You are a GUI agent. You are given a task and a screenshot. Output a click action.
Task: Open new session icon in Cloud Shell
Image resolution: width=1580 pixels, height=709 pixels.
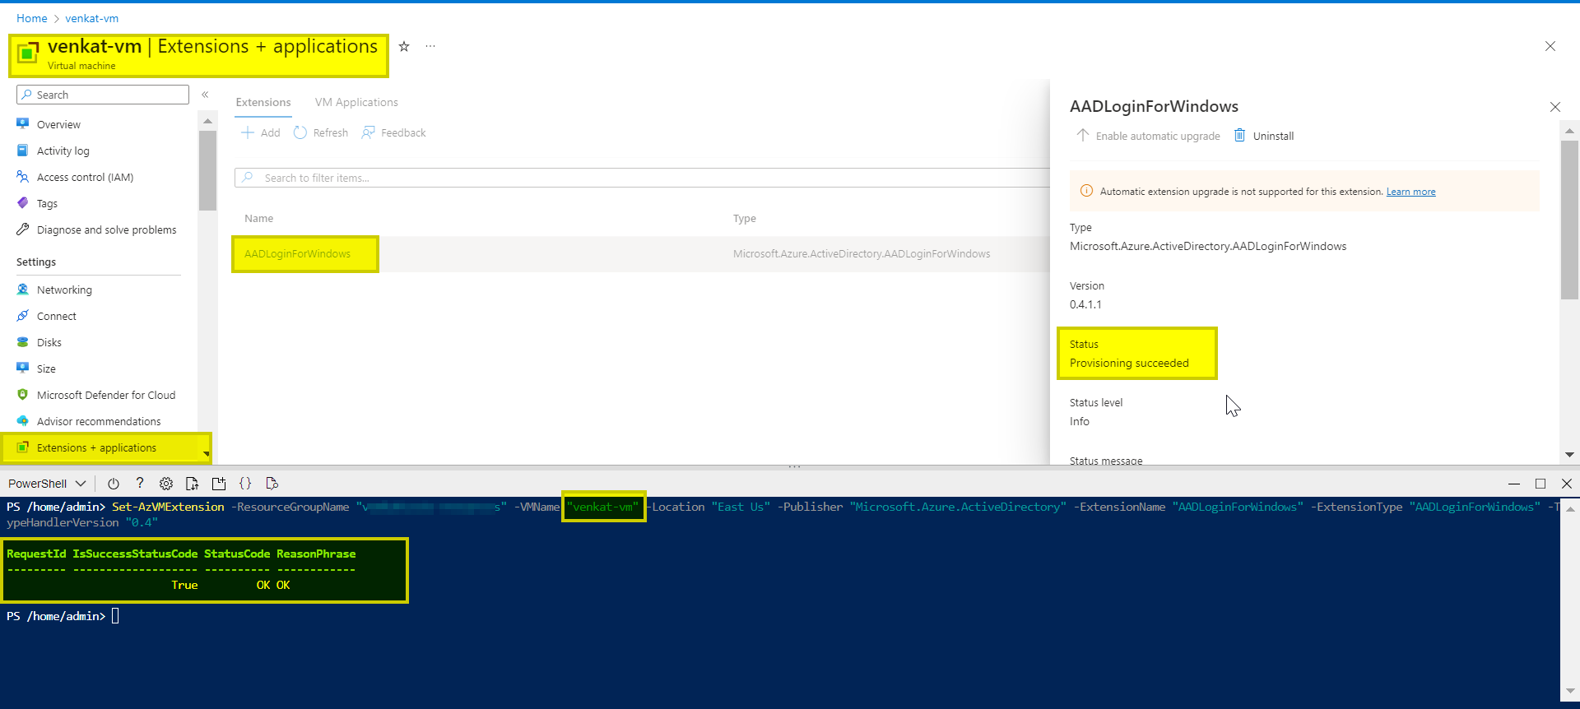pos(219,484)
